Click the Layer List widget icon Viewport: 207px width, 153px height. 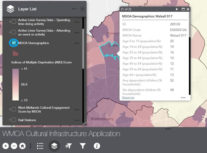pyautogui.click(x=54, y=146)
